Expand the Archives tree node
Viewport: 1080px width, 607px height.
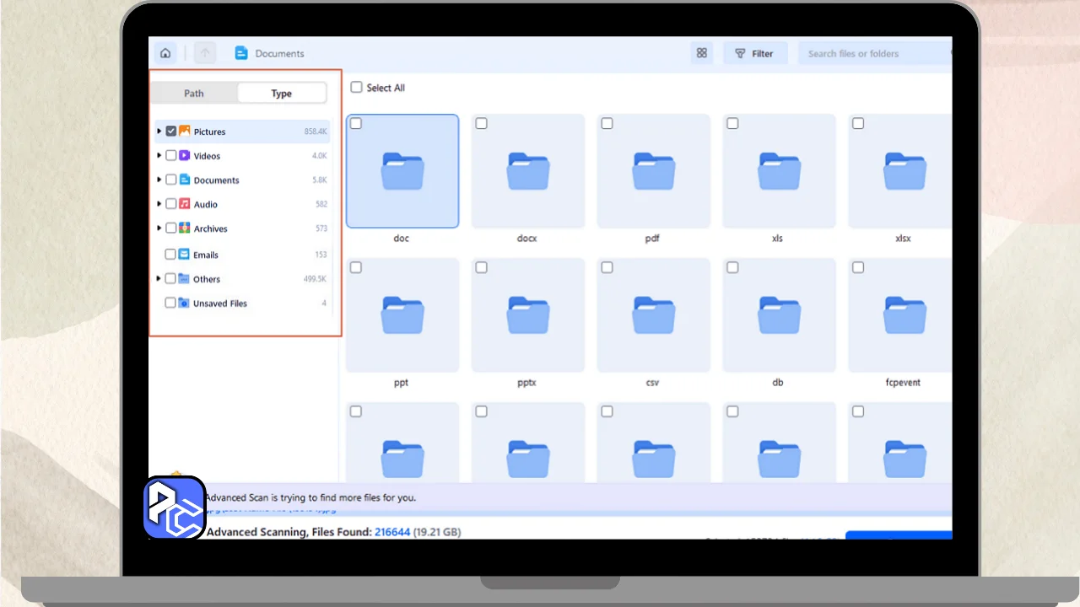click(x=159, y=228)
